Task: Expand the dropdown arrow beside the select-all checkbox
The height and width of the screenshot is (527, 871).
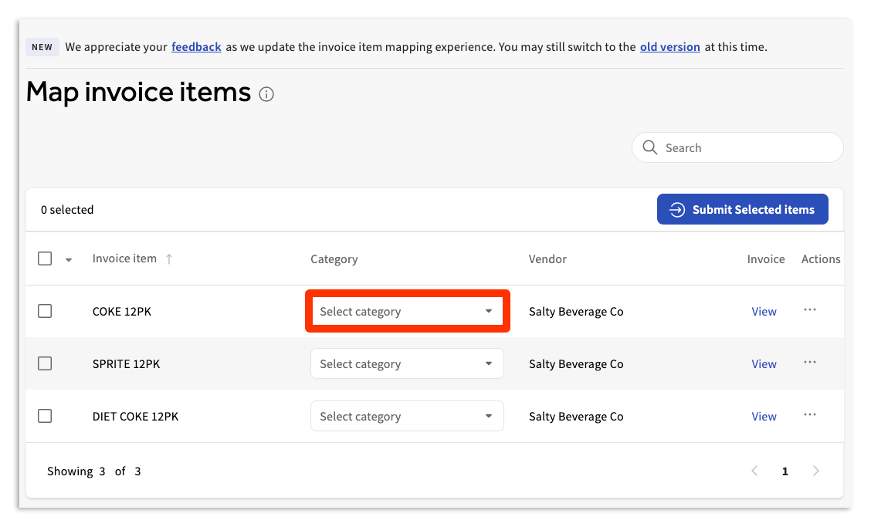Action: click(x=68, y=259)
